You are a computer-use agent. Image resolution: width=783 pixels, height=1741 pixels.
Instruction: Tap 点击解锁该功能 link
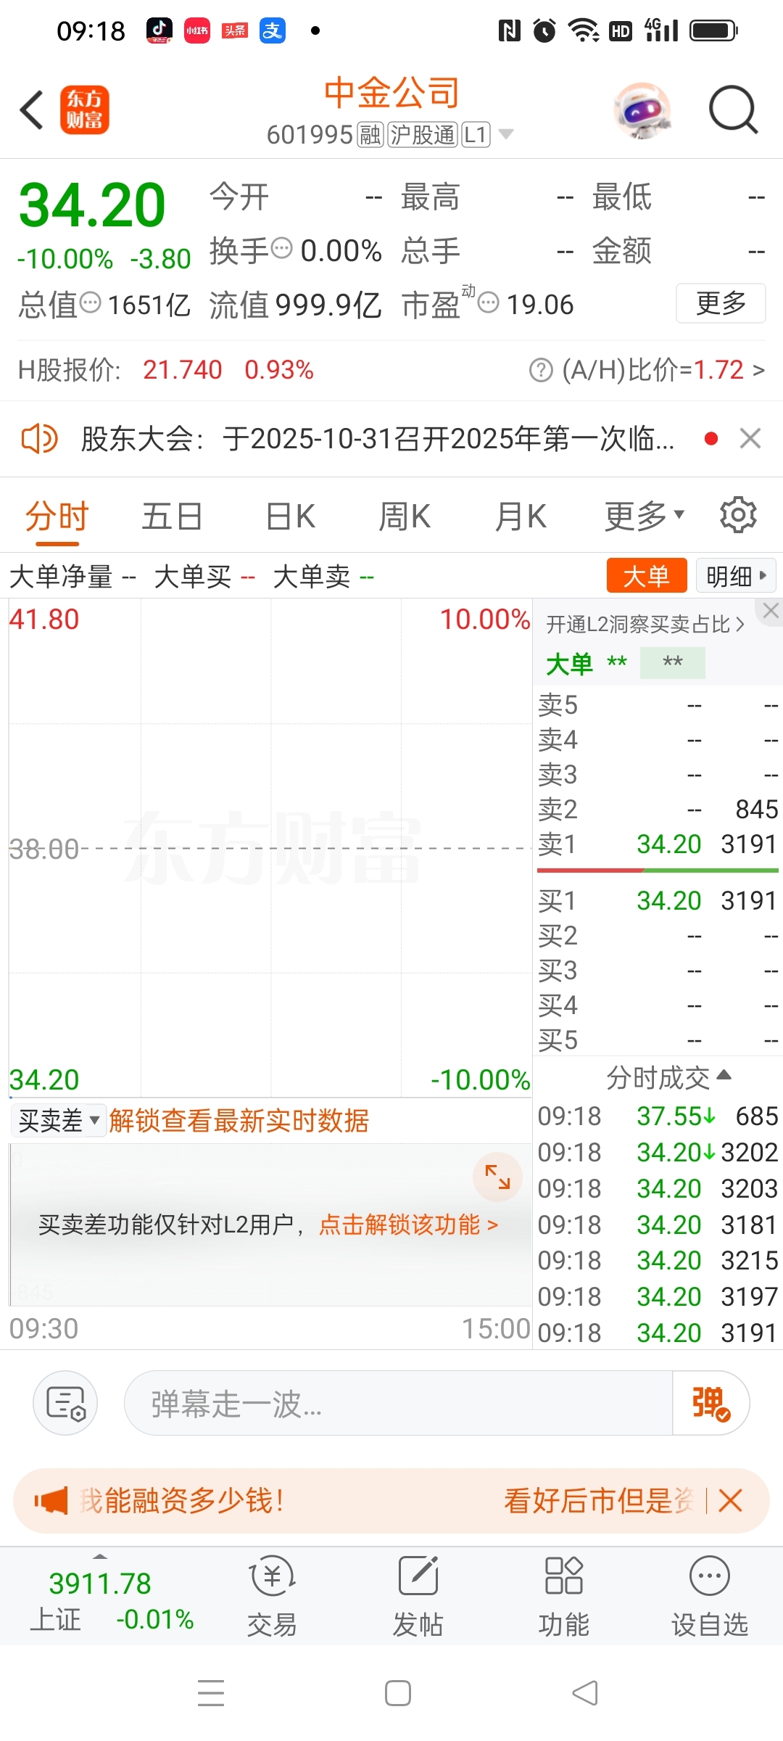(x=408, y=1225)
